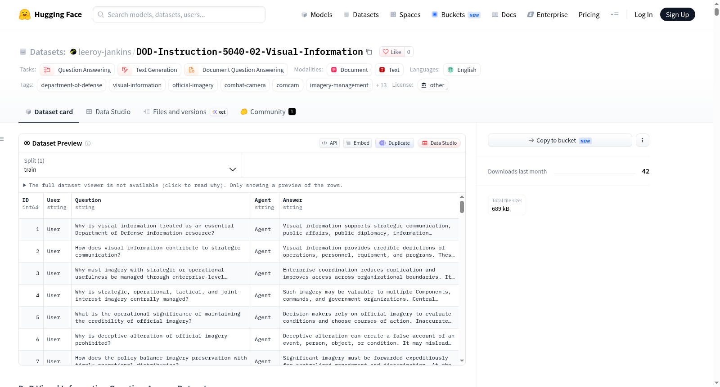Expand the viewer not available notice
Image resolution: width=720 pixels, height=387 pixels.
pos(183,185)
